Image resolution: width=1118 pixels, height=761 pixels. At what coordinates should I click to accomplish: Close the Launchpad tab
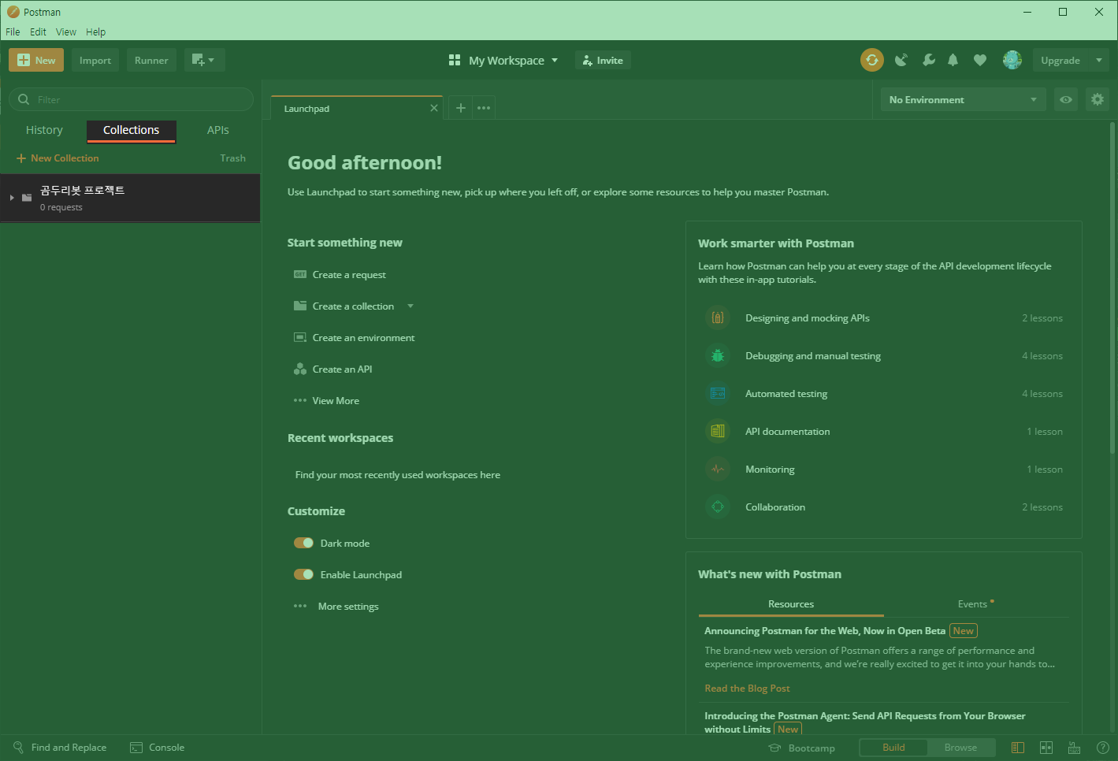click(434, 108)
